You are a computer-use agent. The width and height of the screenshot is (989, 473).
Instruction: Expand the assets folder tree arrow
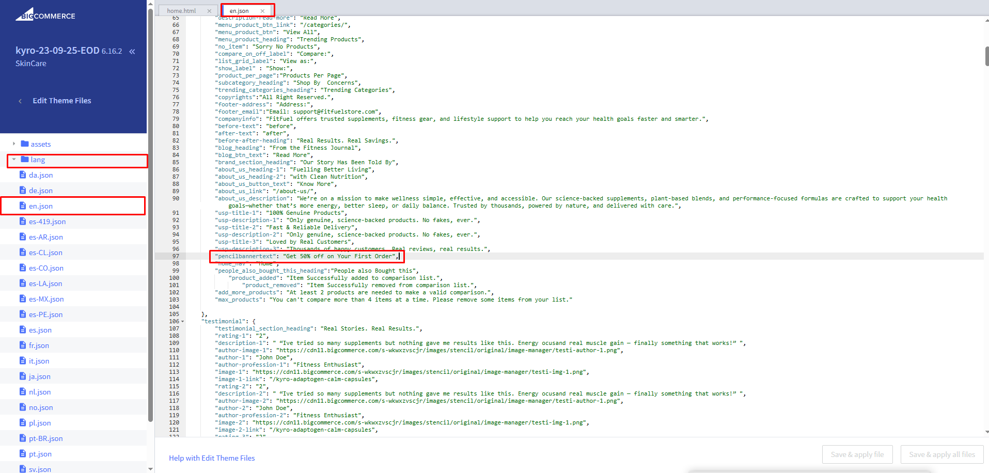click(14, 144)
